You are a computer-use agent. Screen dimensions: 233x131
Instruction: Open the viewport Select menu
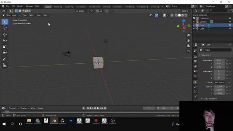click(32, 15)
